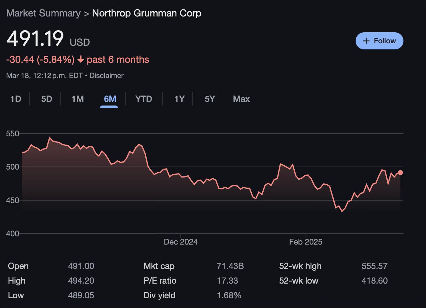
Task: Switch to the 1D range tab
Action: (16, 99)
